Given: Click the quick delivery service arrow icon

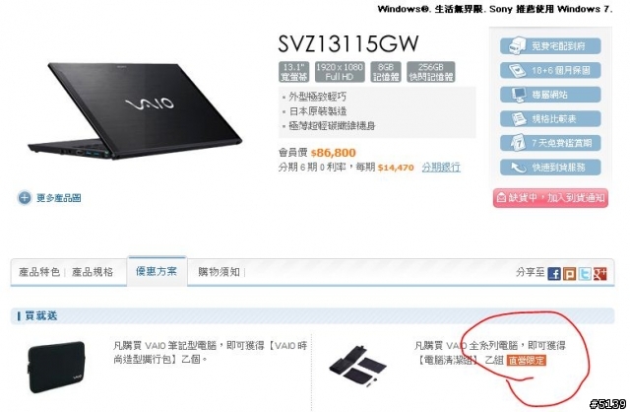Looking at the screenshot, I should [x=518, y=167].
